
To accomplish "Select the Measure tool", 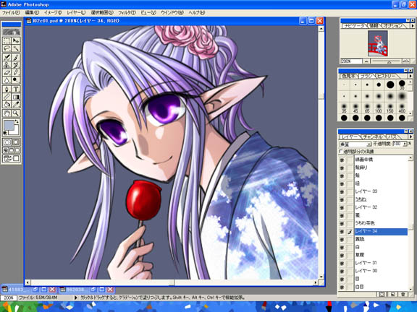I will (7, 97).
